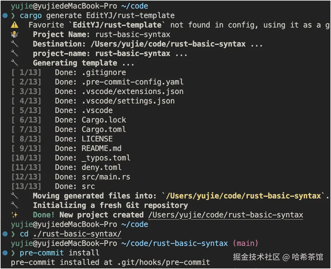331x269 pixels.
Task: Open the underlined project path after New project created
Action: pyautogui.click(x=225, y=215)
